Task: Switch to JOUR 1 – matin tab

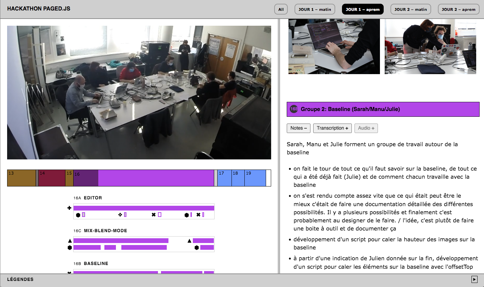Action: [x=315, y=9]
